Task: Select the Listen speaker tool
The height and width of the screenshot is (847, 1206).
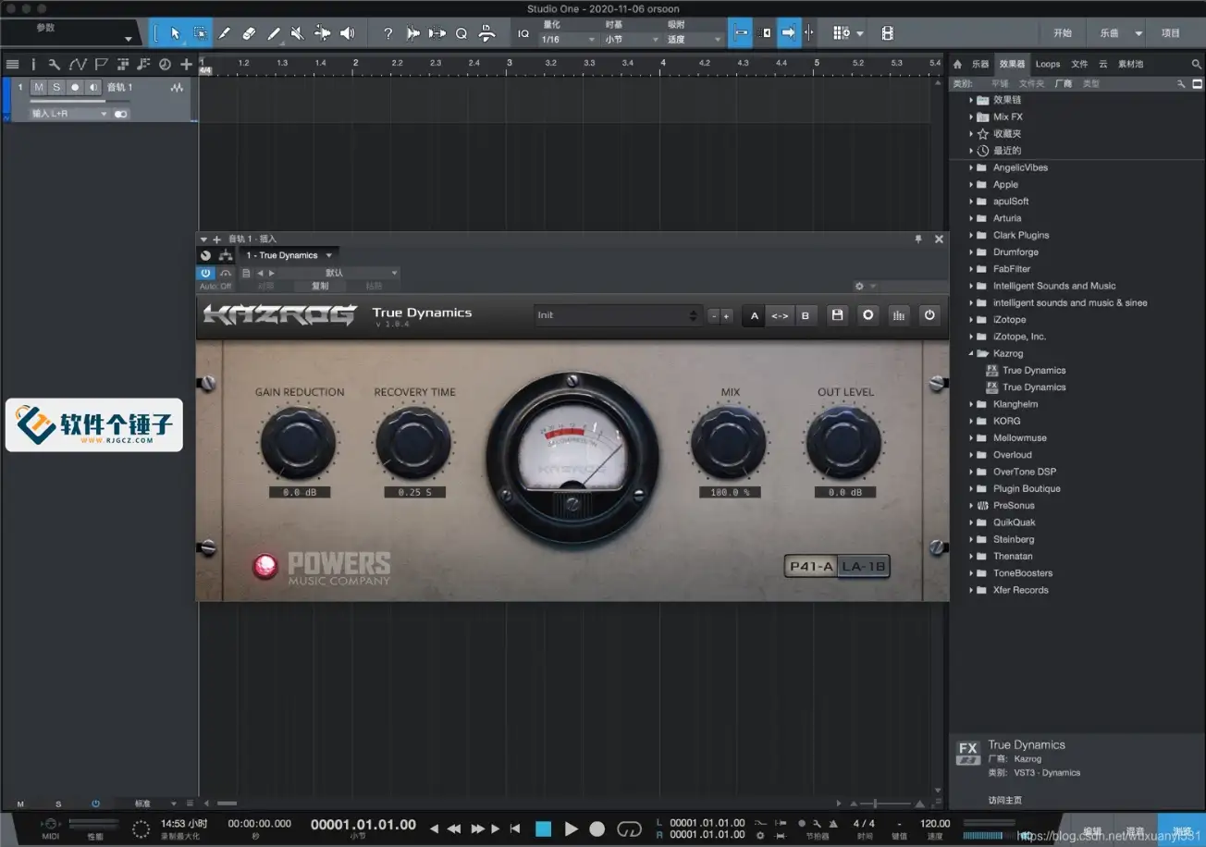Action: click(x=347, y=33)
